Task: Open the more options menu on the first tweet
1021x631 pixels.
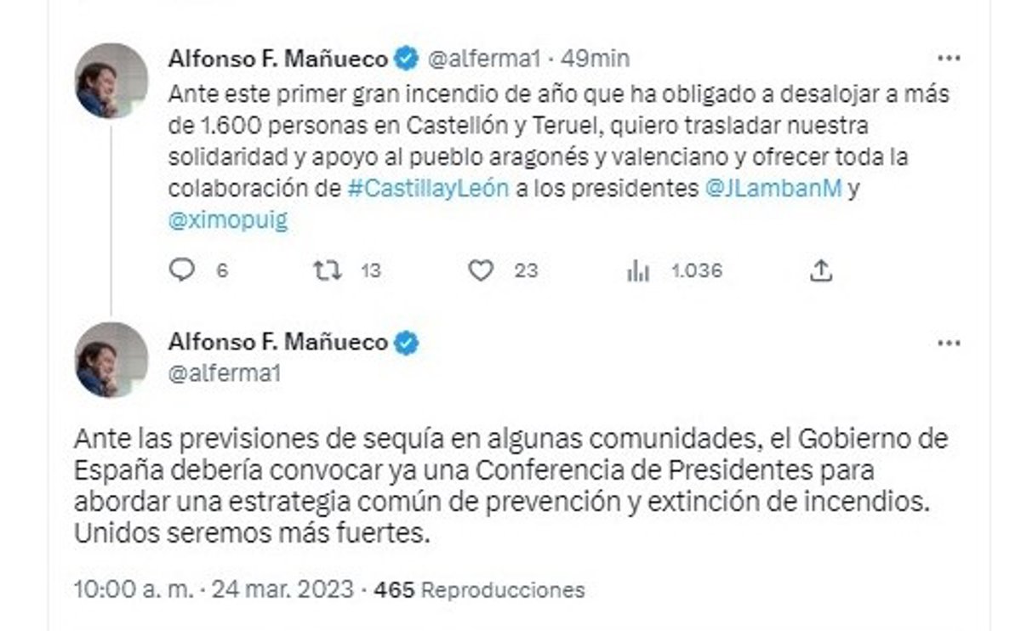Action: (x=948, y=59)
